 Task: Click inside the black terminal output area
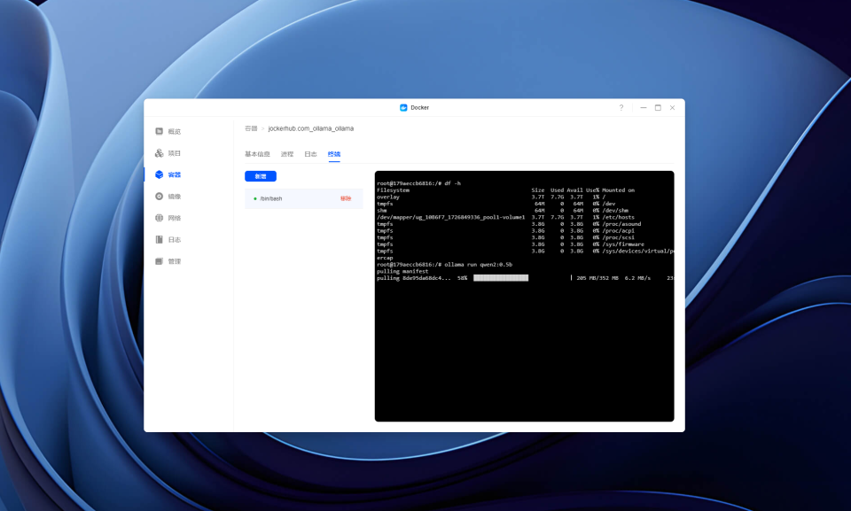tap(524, 347)
